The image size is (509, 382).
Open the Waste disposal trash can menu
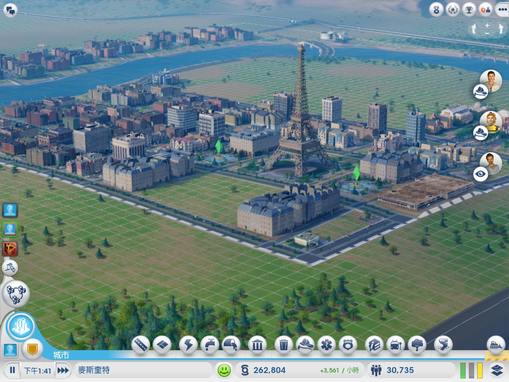[x=284, y=345]
